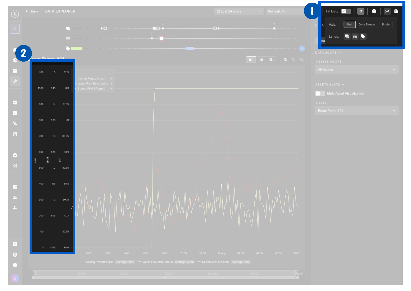Toggle the Fill Data switch
Screen dimensions: 411x291
click(x=346, y=11)
